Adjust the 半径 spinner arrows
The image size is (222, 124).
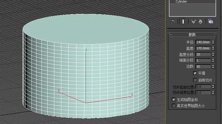(213, 42)
